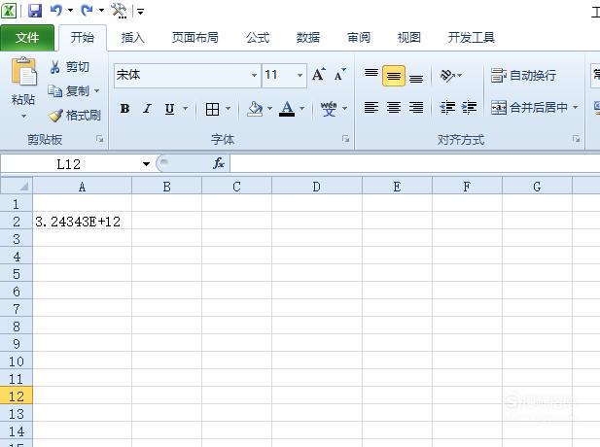The width and height of the screenshot is (600, 447).
Task: Click the Name Box showing L12
Action: [x=69, y=164]
